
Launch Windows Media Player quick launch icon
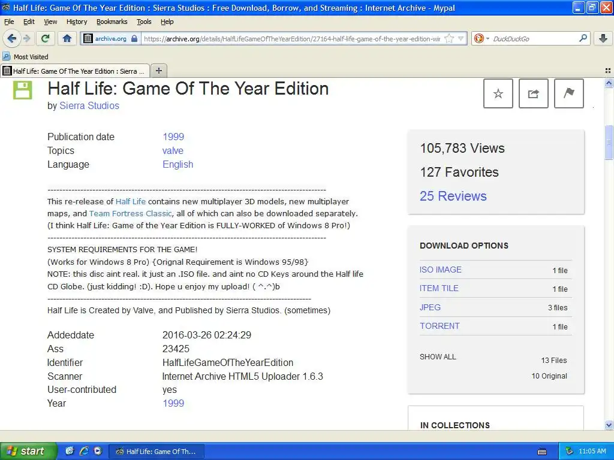coord(98,451)
